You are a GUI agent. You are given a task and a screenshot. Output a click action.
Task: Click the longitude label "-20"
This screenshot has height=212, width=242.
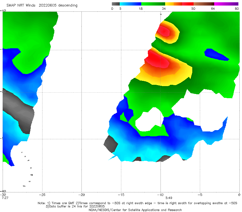click(81, 195)
